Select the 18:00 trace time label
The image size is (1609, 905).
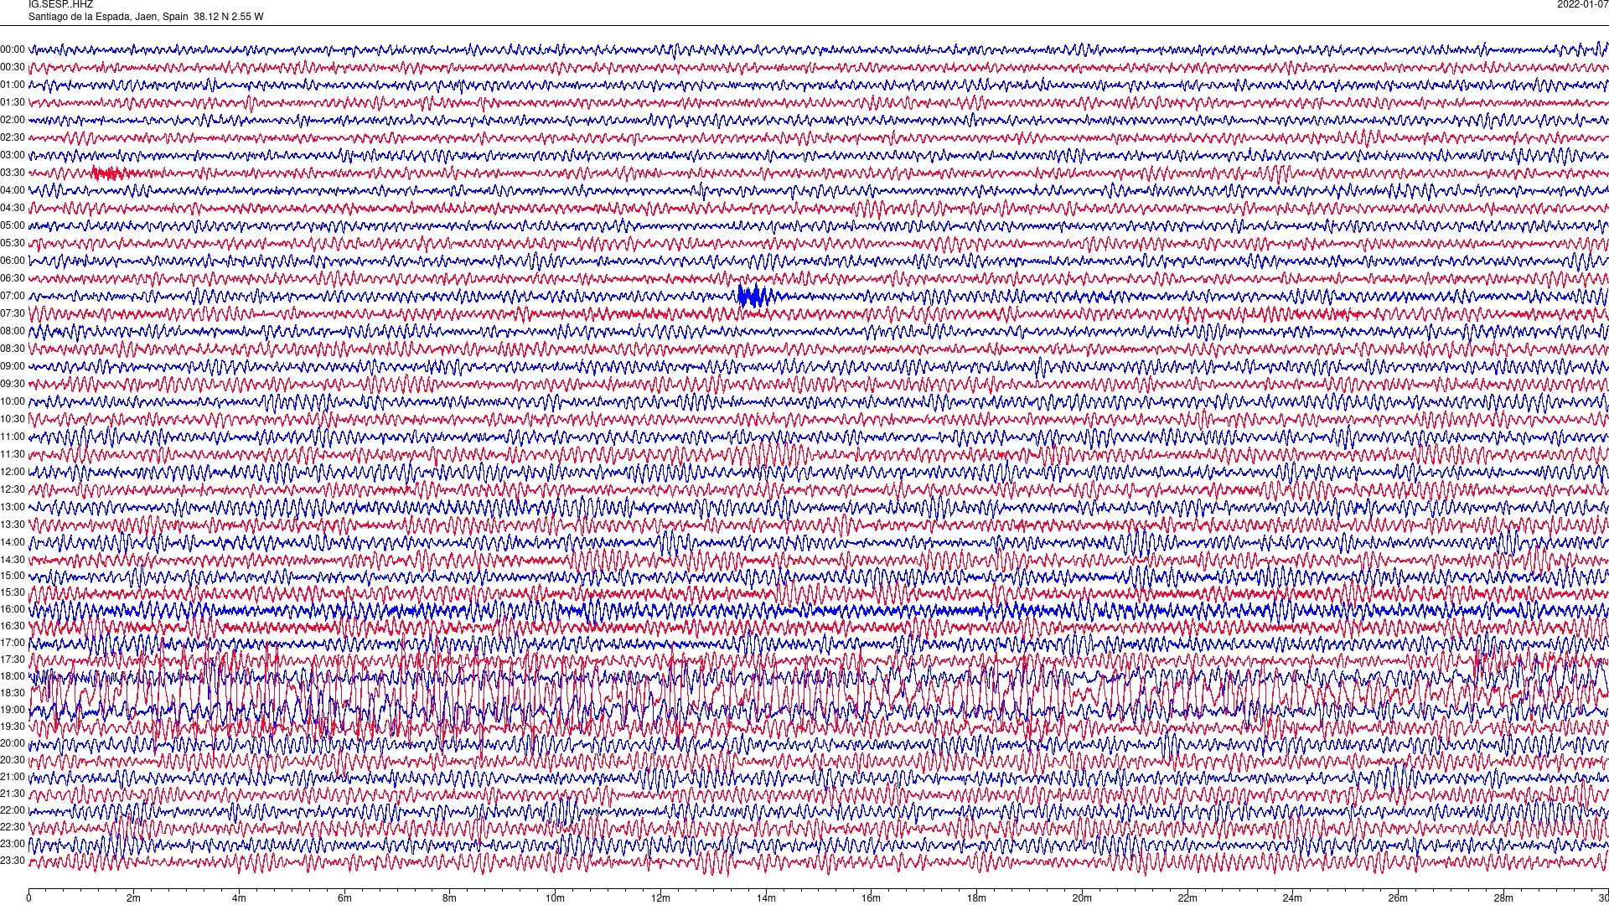(13, 676)
